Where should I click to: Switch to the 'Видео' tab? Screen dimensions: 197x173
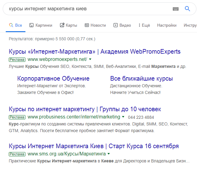(x=122, y=25)
